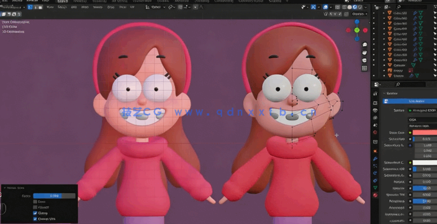Open the red Material properties tab
Screen dimensions: 437x224
point(375,195)
